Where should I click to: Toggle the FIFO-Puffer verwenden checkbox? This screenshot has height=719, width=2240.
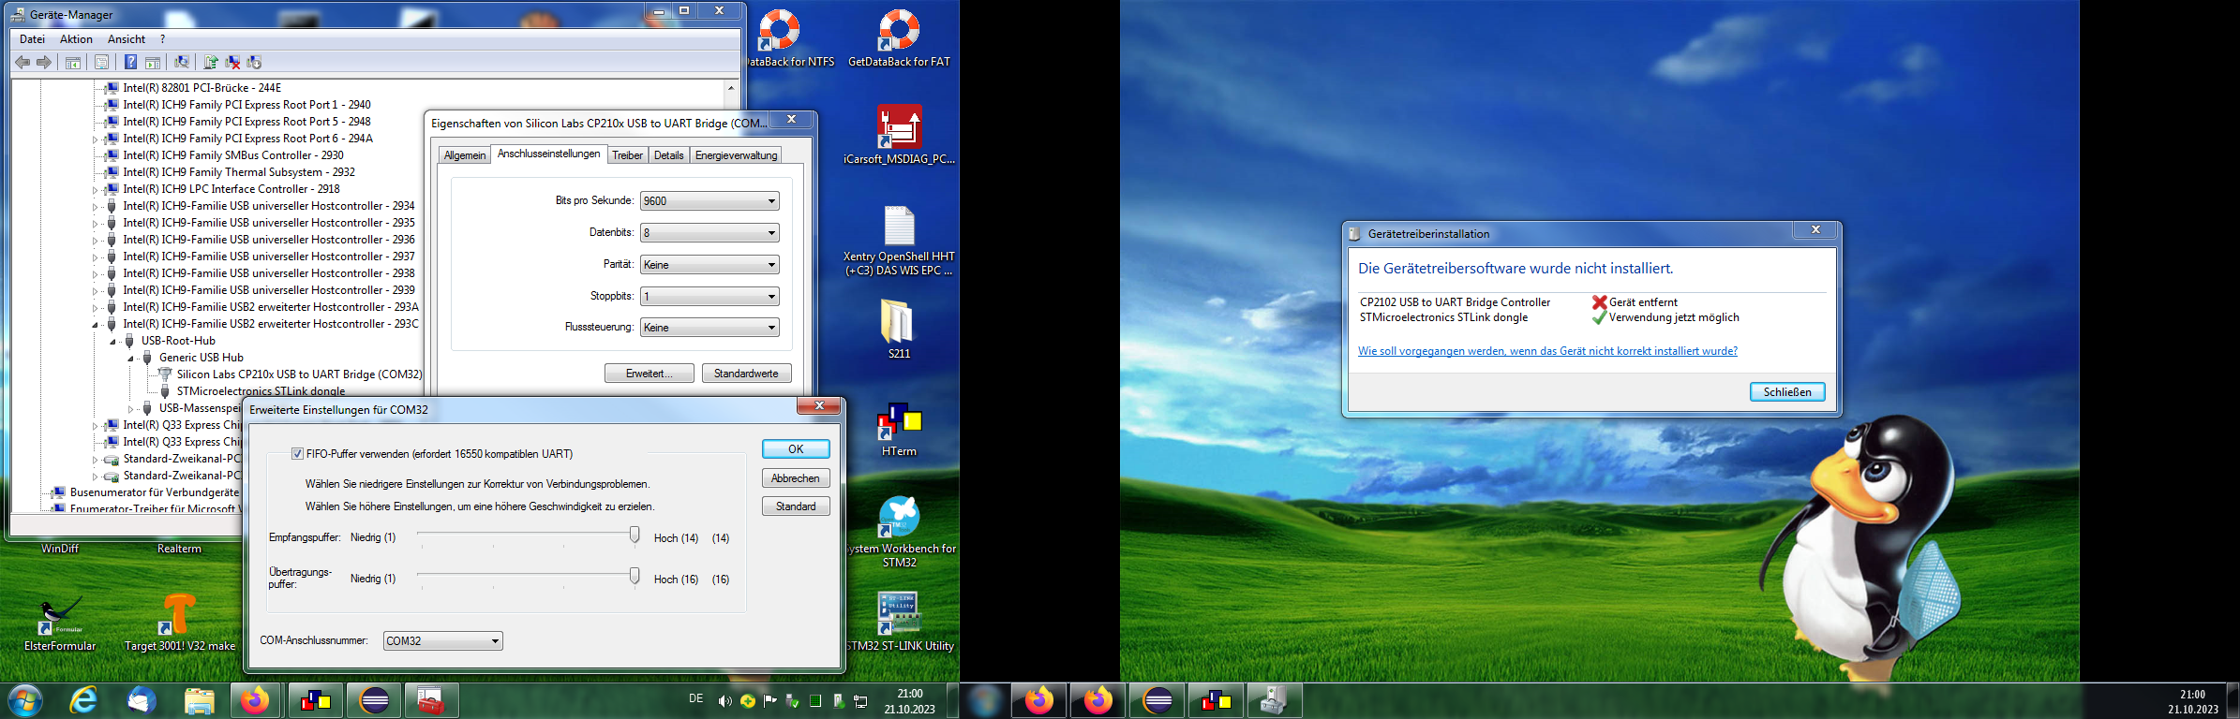click(297, 454)
